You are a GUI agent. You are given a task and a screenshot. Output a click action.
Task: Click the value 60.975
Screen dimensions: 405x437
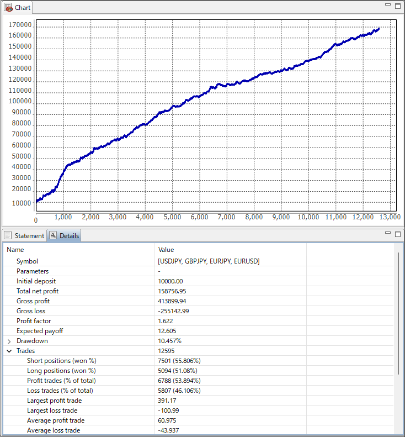point(167,420)
